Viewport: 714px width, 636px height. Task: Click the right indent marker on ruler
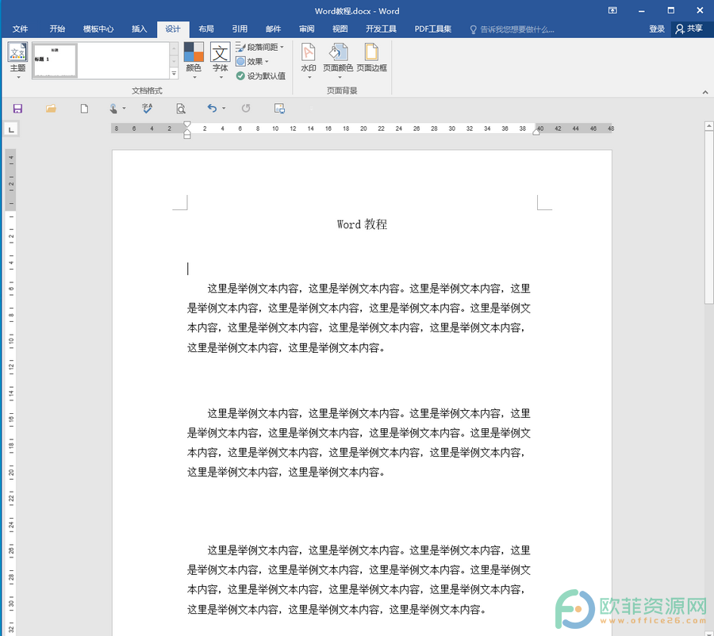(x=536, y=132)
